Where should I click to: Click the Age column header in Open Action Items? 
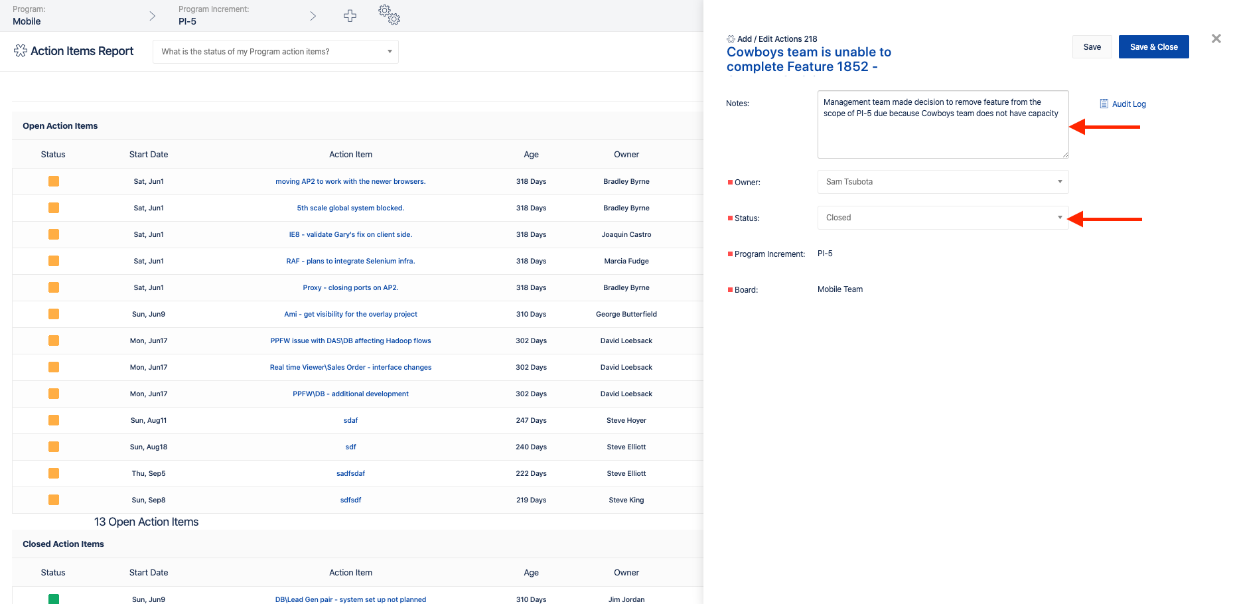coord(531,155)
